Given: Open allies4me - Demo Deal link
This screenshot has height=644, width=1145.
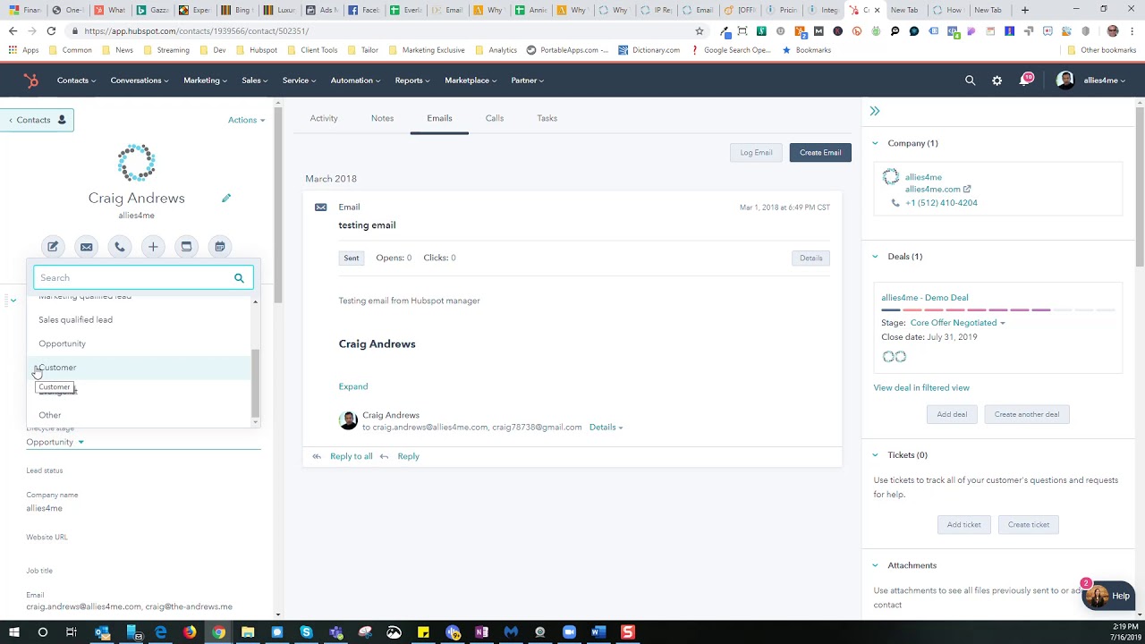Looking at the screenshot, I should pos(925,298).
